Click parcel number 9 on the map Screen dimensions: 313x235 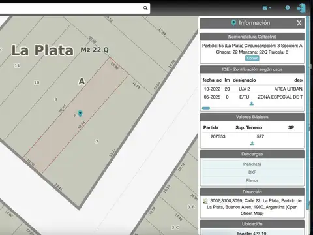click(x=56, y=99)
